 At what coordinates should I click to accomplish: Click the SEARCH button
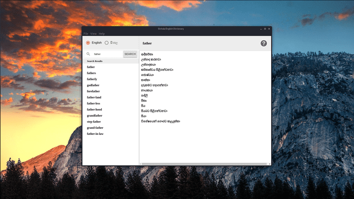pos(130,54)
